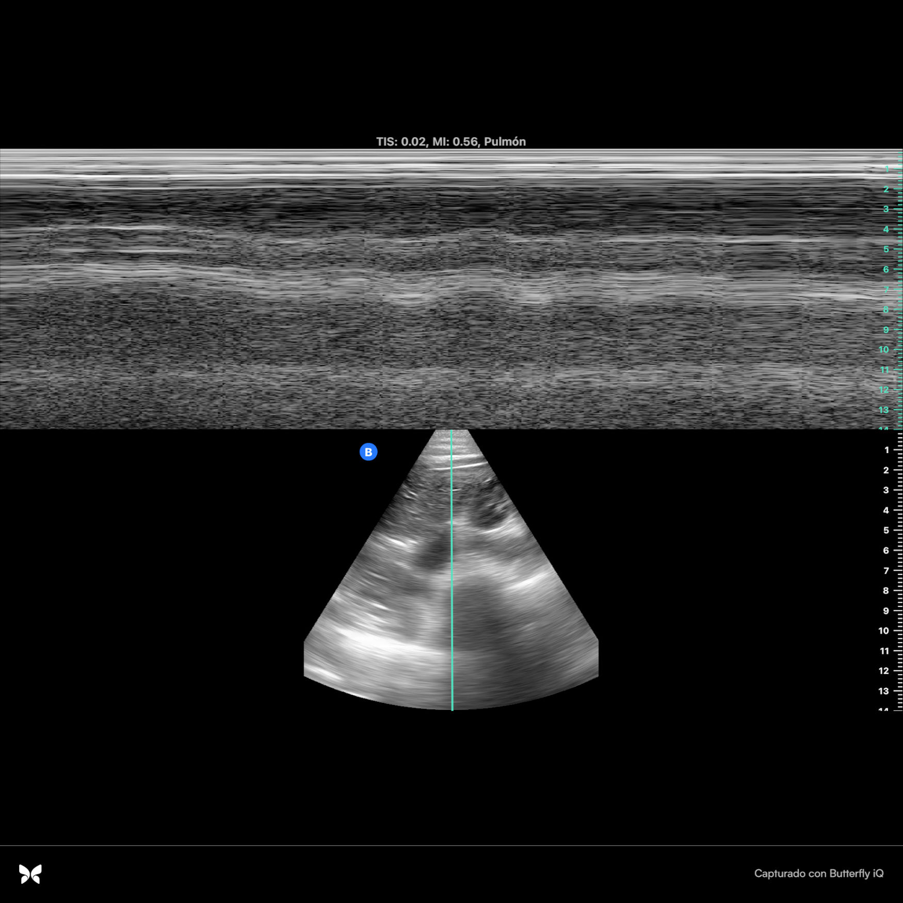Viewport: 903px width, 903px height.
Task: Select depth mark 13 on teal M-mode scale
Action: [884, 410]
